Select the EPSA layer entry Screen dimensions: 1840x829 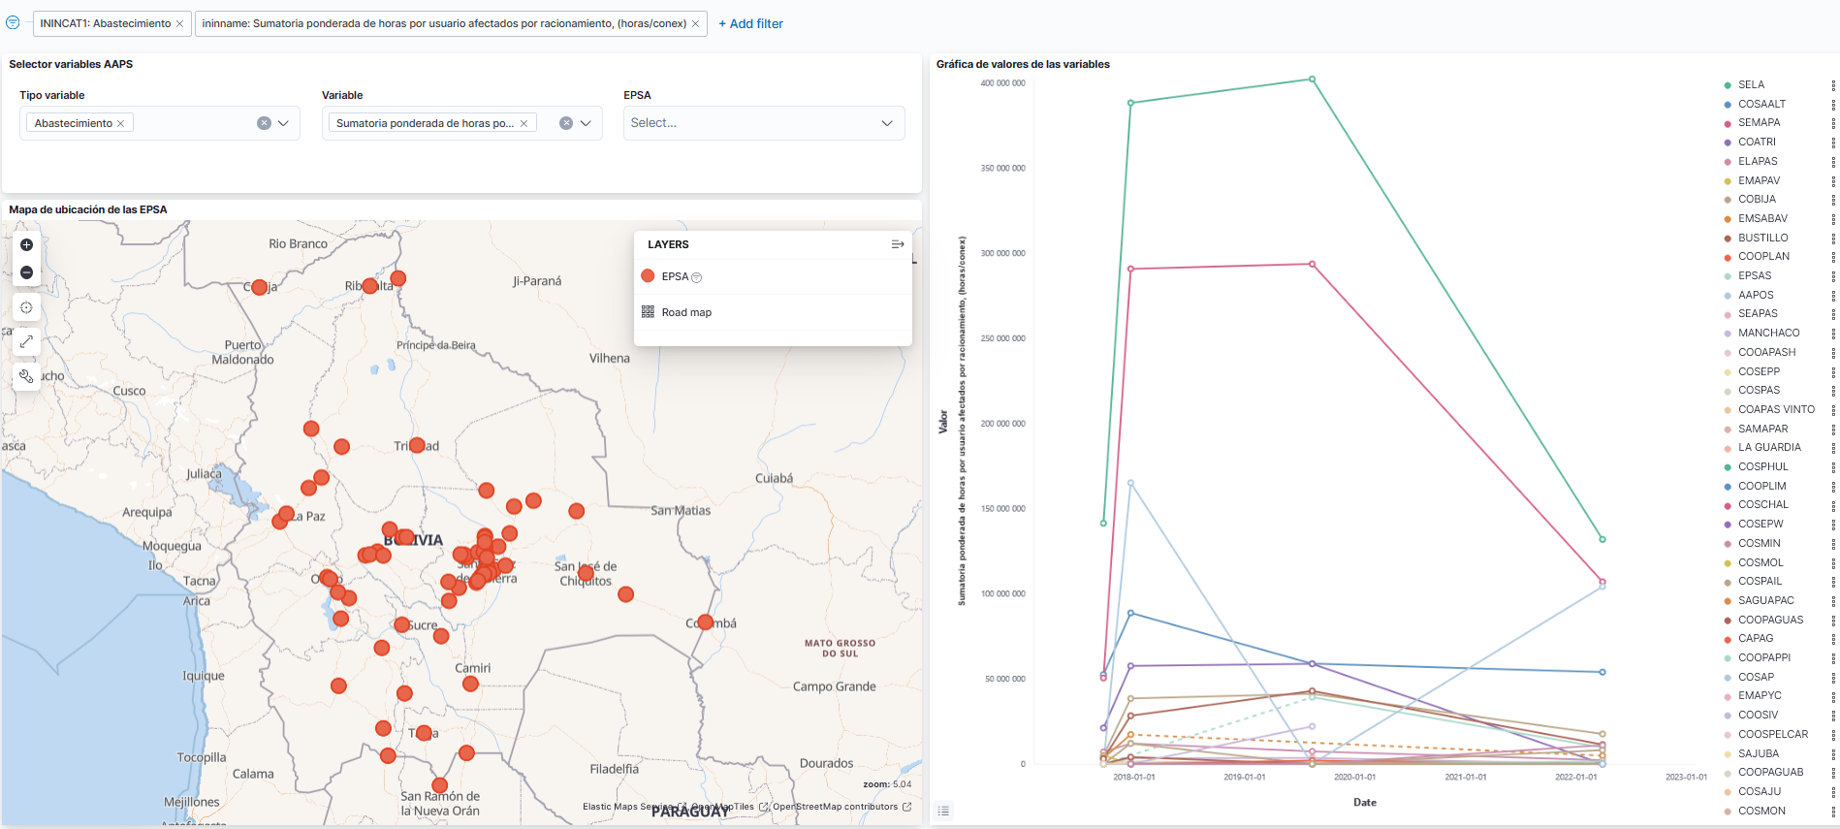pos(675,276)
